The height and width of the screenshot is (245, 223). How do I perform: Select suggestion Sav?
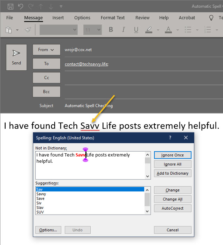point(90,189)
